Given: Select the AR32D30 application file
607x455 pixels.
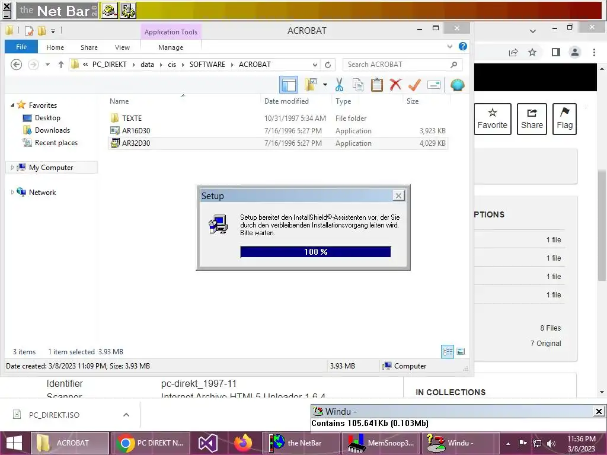Looking at the screenshot, I should pos(136,143).
